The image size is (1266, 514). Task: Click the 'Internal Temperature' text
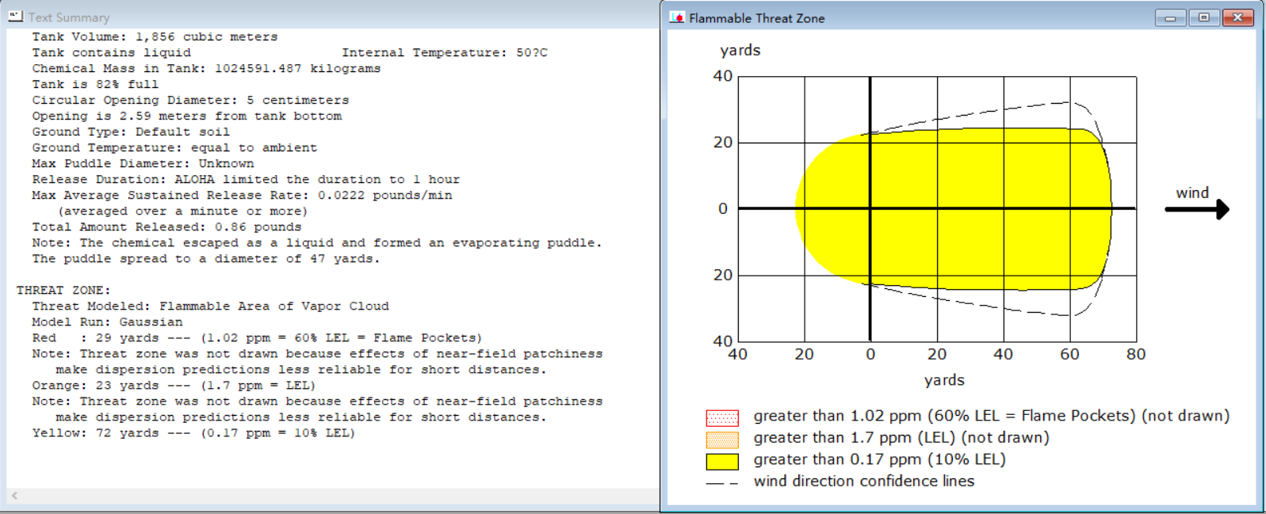pos(444,52)
